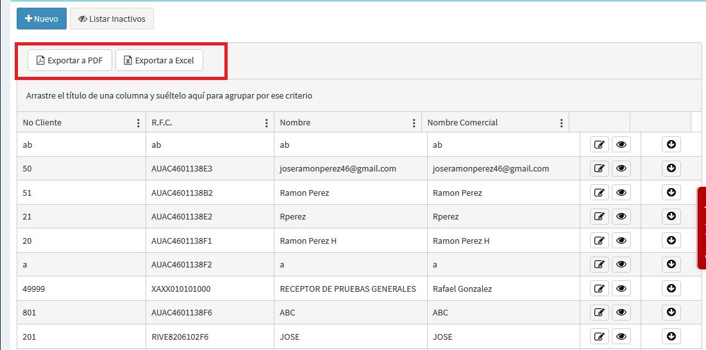This screenshot has width=706, height=350.
Task: Sort by R.F.C. column header
Action: [x=162, y=123]
